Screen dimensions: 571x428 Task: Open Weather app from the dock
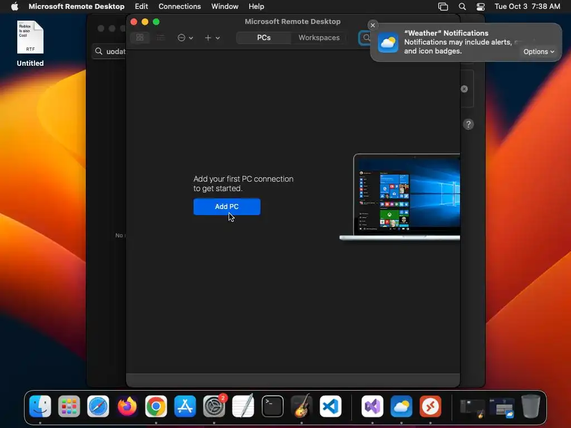coord(401,406)
